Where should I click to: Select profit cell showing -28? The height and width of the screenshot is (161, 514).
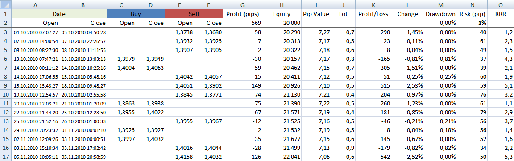pos(242,148)
